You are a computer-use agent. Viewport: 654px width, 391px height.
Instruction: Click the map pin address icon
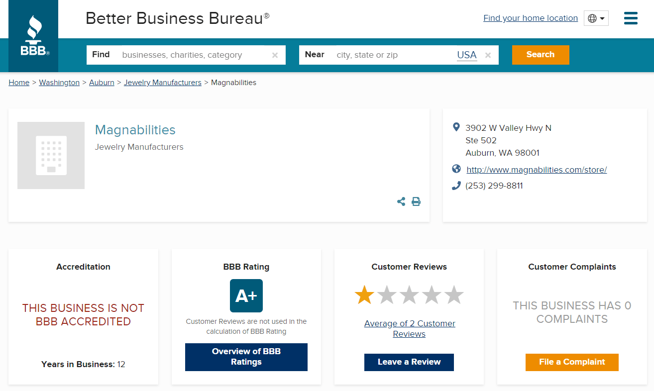[x=456, y=127]
